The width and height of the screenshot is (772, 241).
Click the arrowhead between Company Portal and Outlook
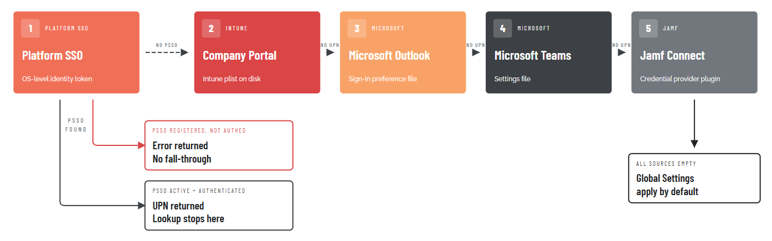(330, 53)
